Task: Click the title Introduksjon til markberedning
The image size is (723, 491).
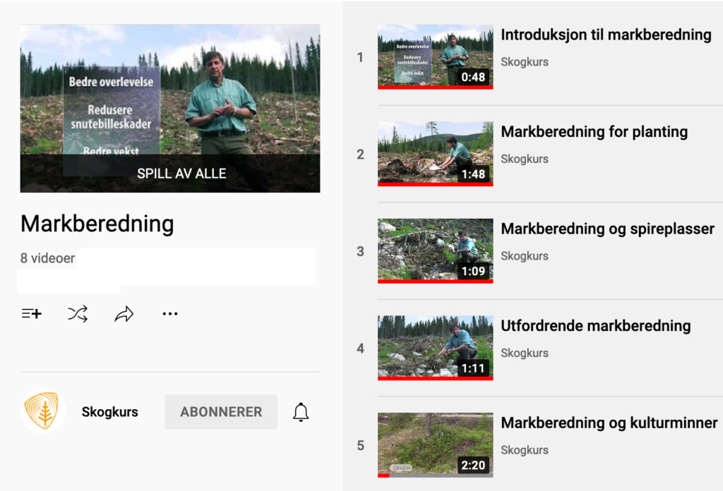Action: pyautogui.click(x=606, y=35)
